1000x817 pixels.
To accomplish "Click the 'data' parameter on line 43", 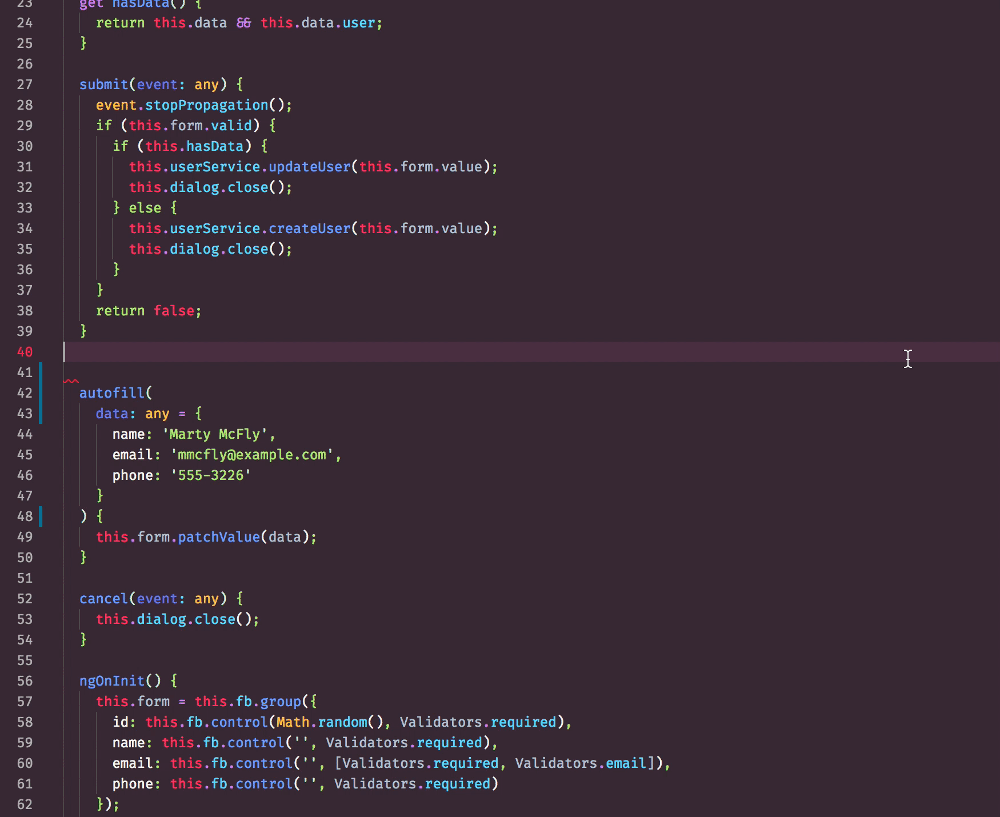I will click(x=112, y=414).
